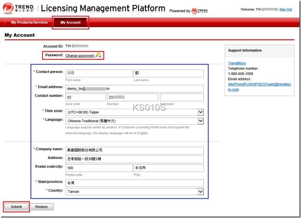
Task: Click the City input field
Action: [x=169, y=168]
